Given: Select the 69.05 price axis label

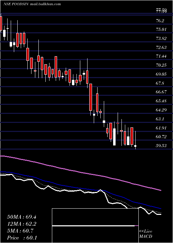Looking at the screenshot, I should click(161, 74).
